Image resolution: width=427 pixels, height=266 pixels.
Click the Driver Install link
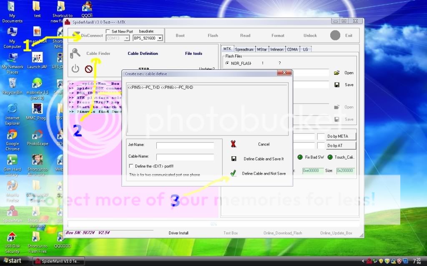(x=178, y=233)
